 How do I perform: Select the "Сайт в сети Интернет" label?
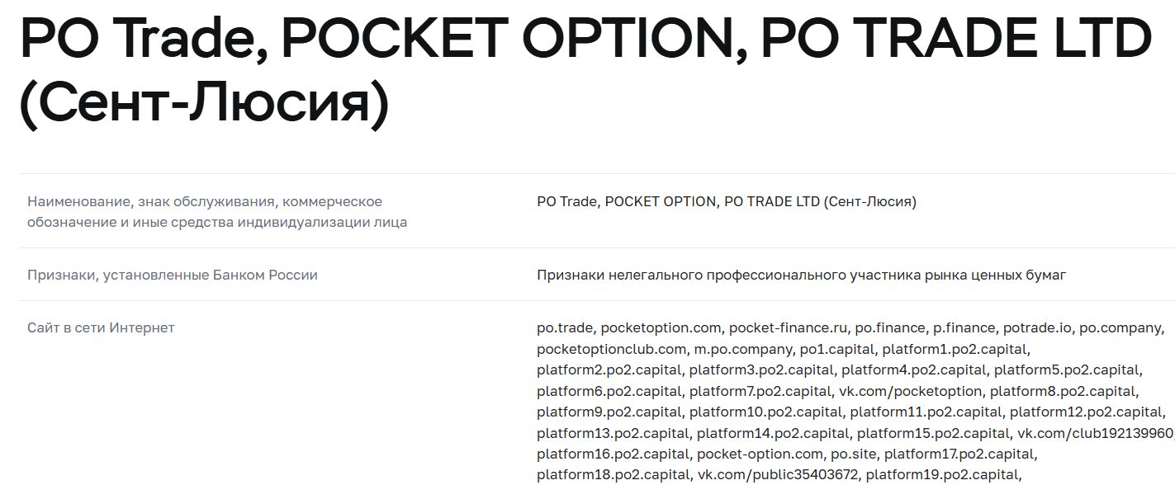coord(101,327)
